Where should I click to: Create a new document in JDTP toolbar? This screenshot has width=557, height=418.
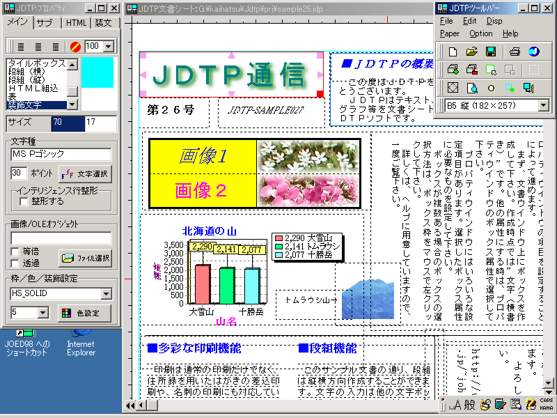point(453,52)
